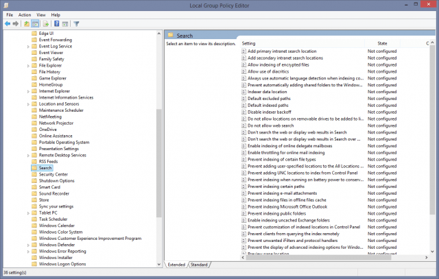This screenshot has height=279, width=439.
Task: Click the Filter funnel toolbar icon
Action: click(76, 24)
